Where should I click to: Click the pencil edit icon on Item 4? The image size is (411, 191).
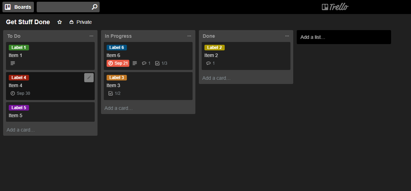point(89,78)
